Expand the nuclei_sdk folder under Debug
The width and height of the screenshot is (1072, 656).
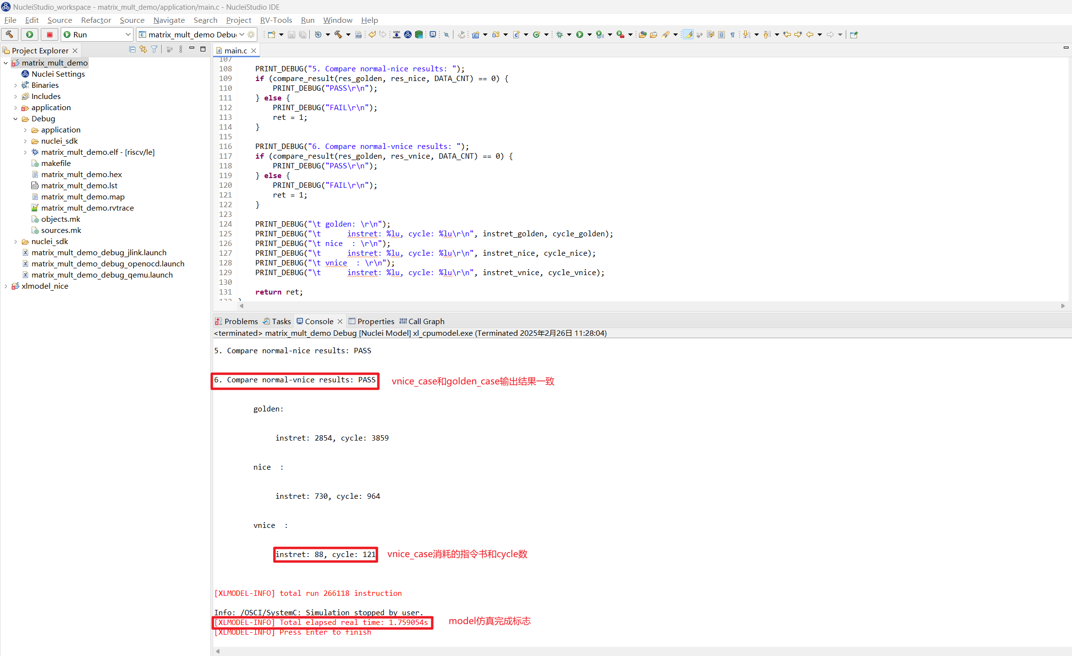[25, 141]
